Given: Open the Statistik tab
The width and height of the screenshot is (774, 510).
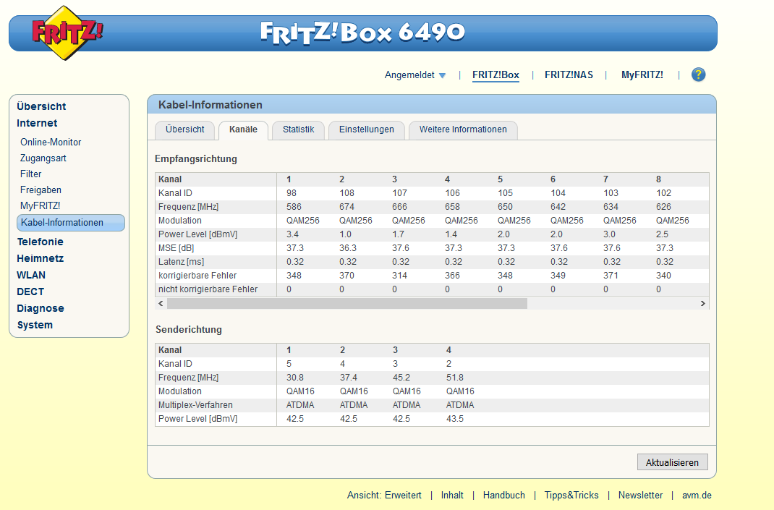Looking at the screenshot, I should coord(298,129).
